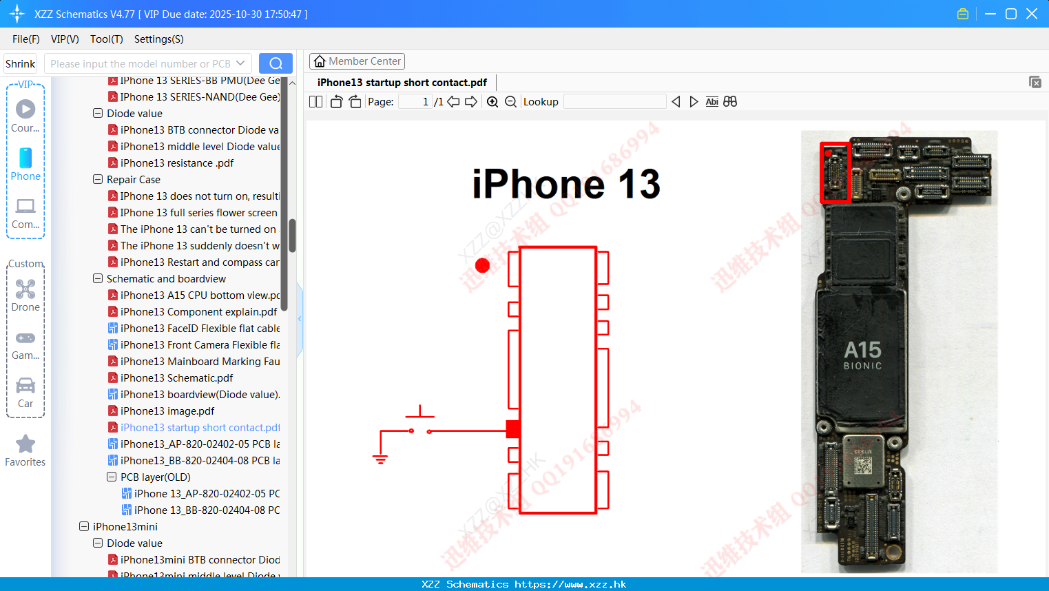
Task: Select the Computer category
Action: pos(25,213)
